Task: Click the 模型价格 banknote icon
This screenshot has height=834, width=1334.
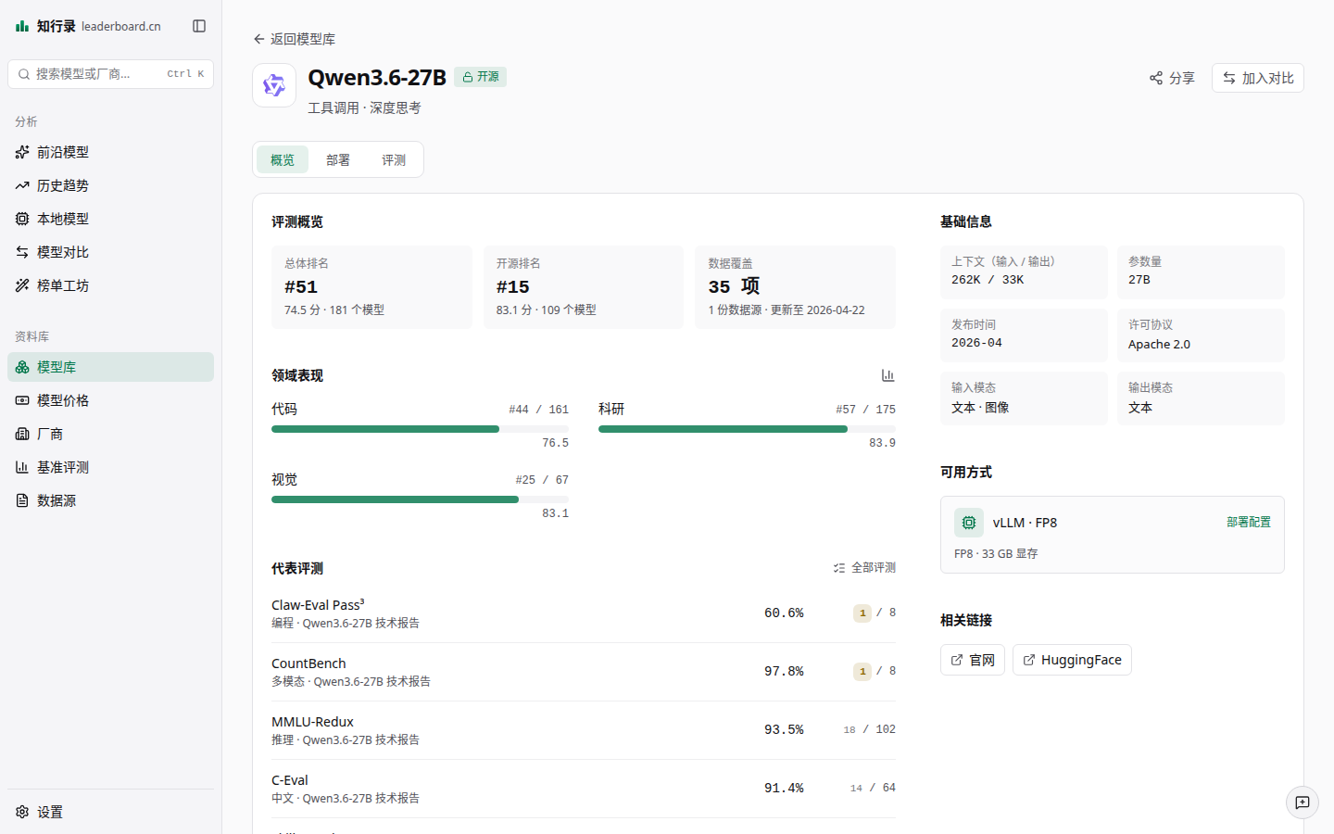Action: point(22,400)
